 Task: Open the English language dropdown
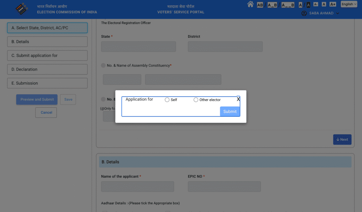(349, 4)
